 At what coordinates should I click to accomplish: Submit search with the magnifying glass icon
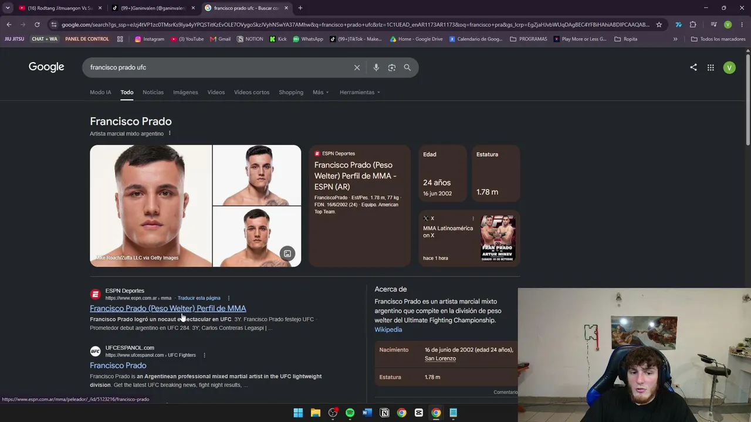[407, 67]
